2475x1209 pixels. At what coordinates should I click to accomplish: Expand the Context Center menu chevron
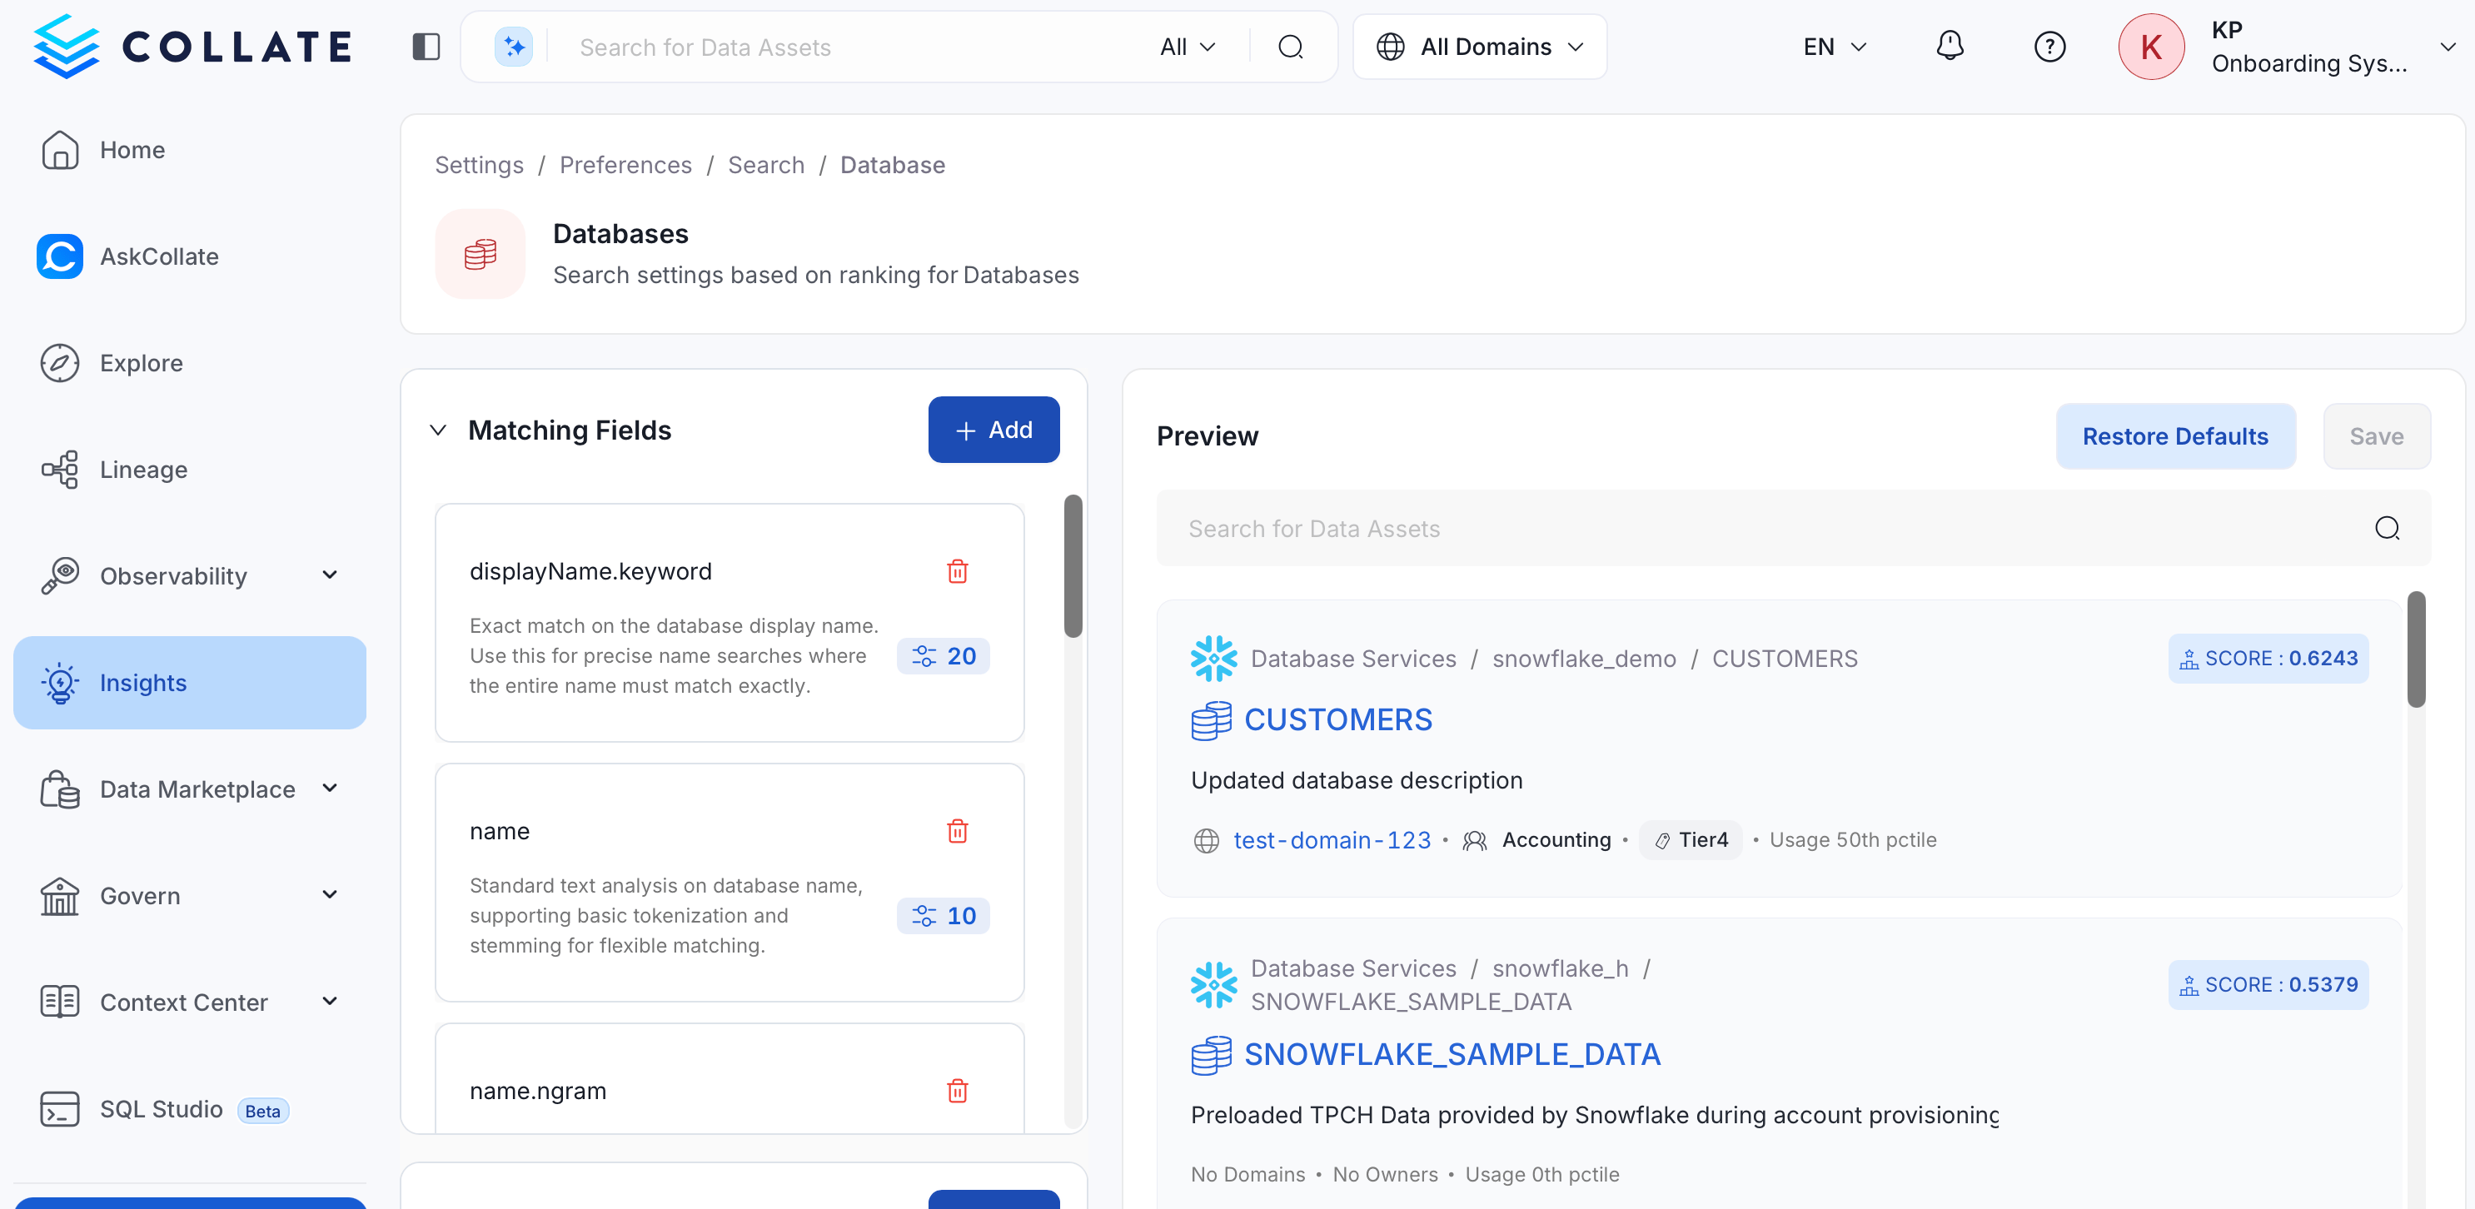(330, 1002)
